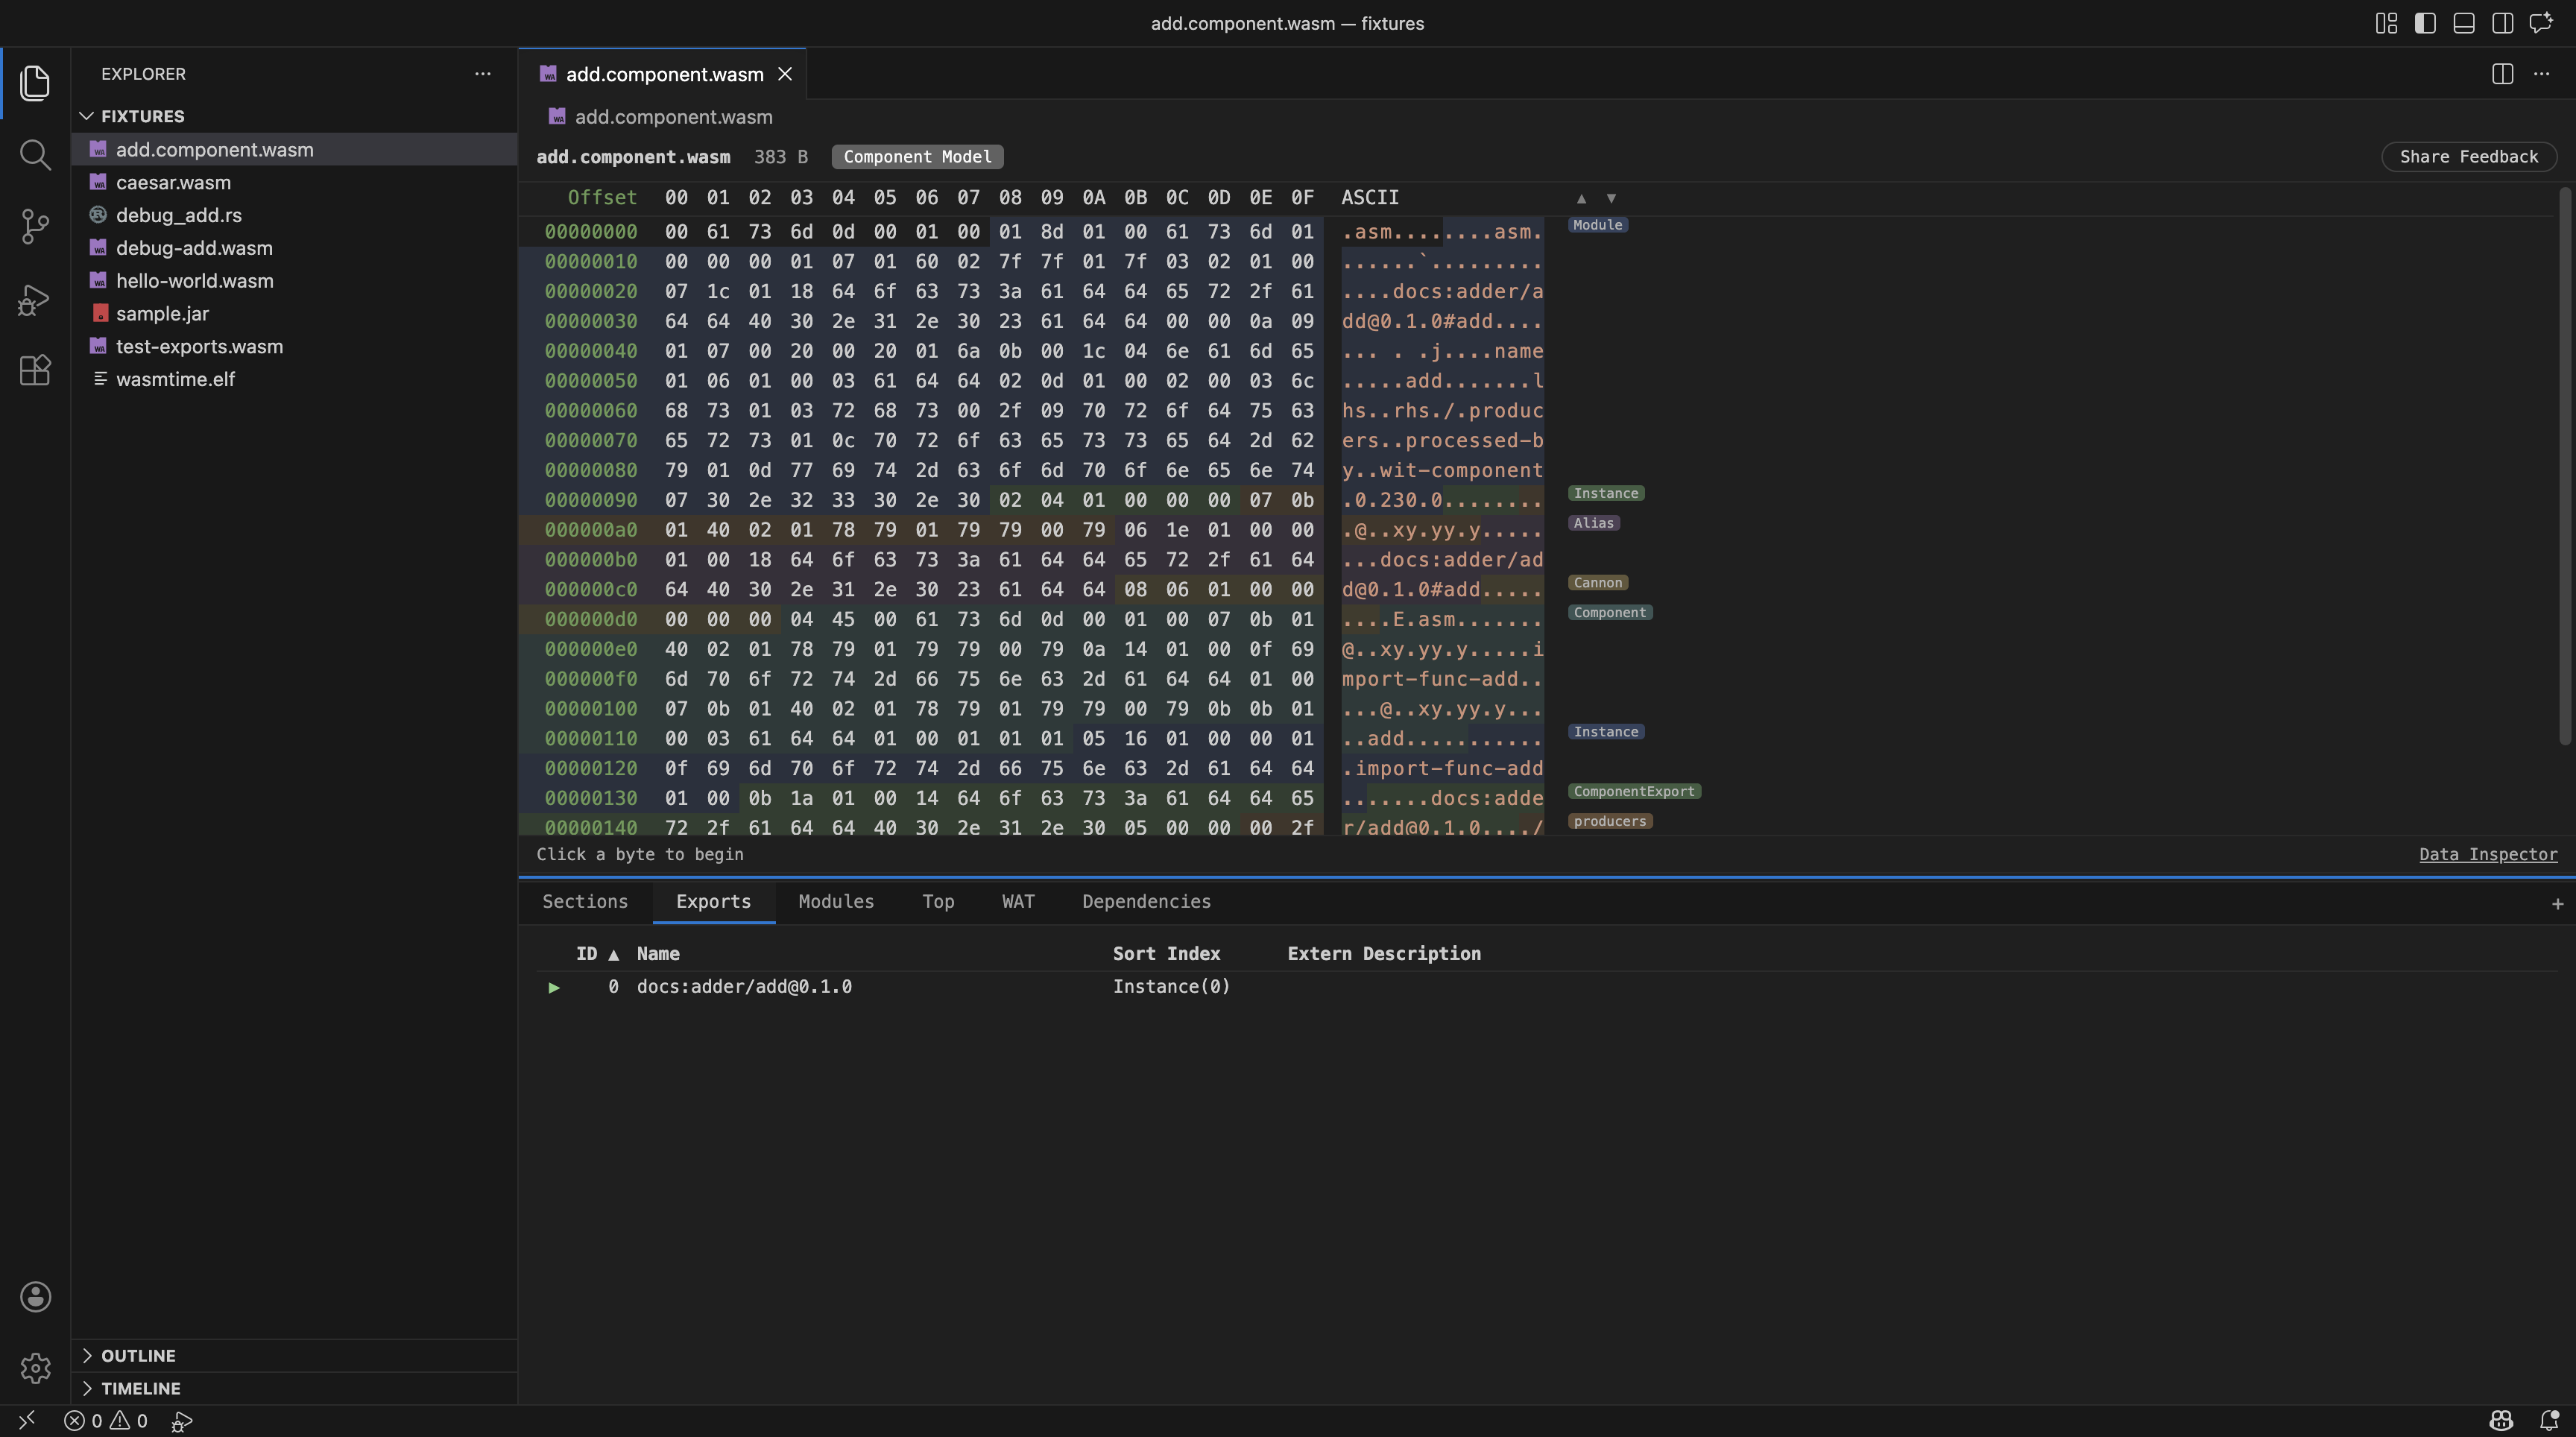Toggle the bottom Panel visibility
Viewport: 2576px width, 1437px height.
tap(2464, 23)
